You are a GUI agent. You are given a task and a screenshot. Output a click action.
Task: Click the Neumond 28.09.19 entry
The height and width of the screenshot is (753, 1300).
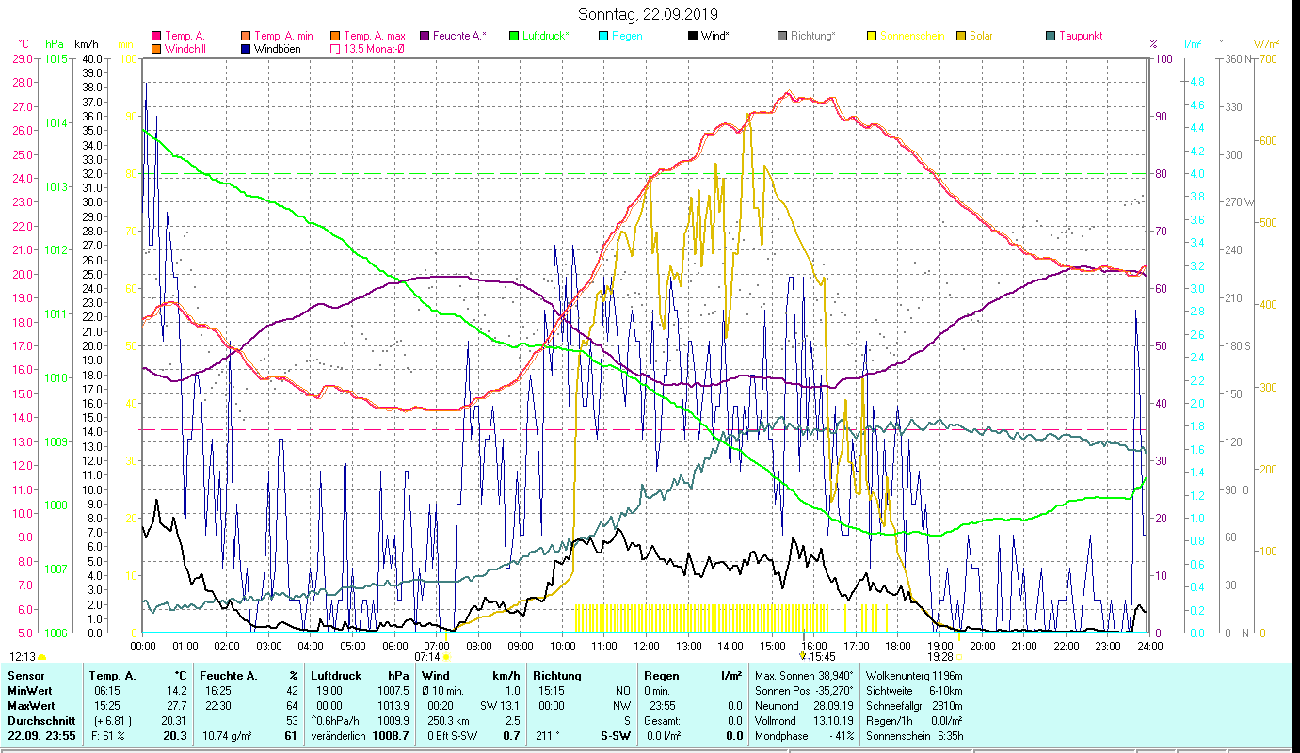(x=805, y=706)
